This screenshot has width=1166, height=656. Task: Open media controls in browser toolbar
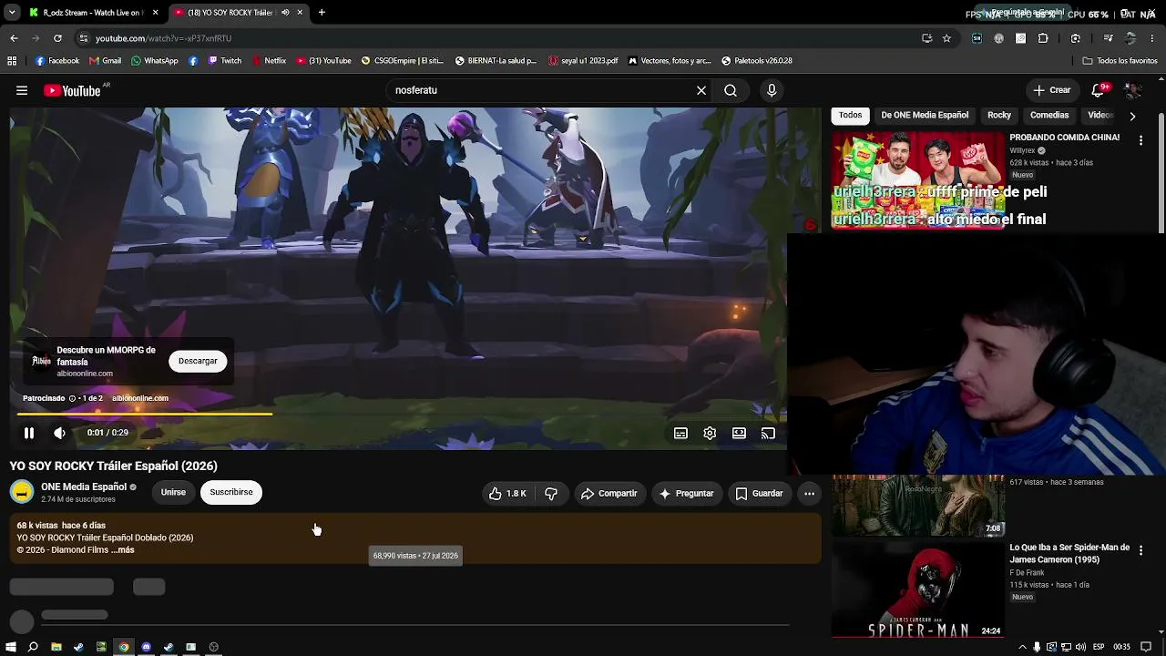click(1108, 38)
